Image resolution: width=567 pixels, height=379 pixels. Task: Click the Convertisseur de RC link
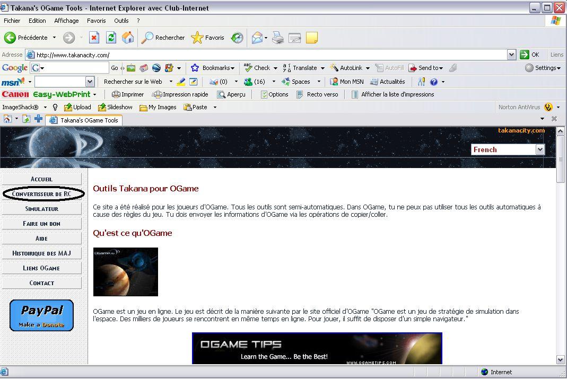[x=41, y=194]
